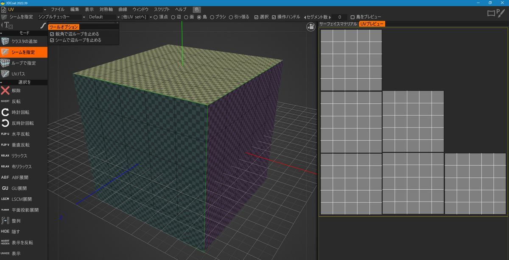Toggle 鋭角で辺ループを止める checkbox
Viewport: 509px width, 260px height.
[x=52, y=34]
